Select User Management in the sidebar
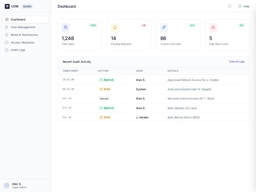 click(x=22, y=27)
